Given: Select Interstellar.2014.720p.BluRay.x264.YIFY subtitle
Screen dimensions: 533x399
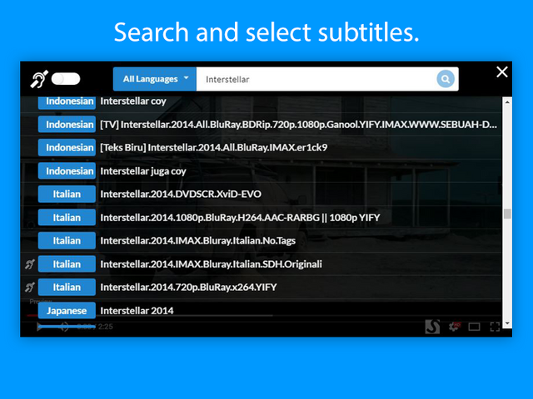Looking at the screenshot, I should (x=188, y=287).
